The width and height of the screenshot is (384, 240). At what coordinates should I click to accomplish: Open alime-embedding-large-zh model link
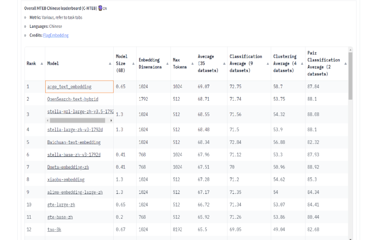pyautogui.click(x=75, y=192)
